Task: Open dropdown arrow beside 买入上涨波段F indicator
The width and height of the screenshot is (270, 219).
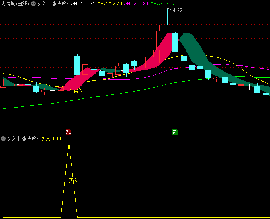Action: click(3, 139)
